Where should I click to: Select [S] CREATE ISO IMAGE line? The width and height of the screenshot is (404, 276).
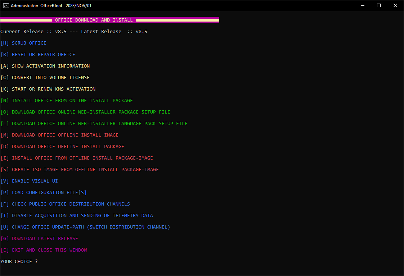[x=80, y=170]
